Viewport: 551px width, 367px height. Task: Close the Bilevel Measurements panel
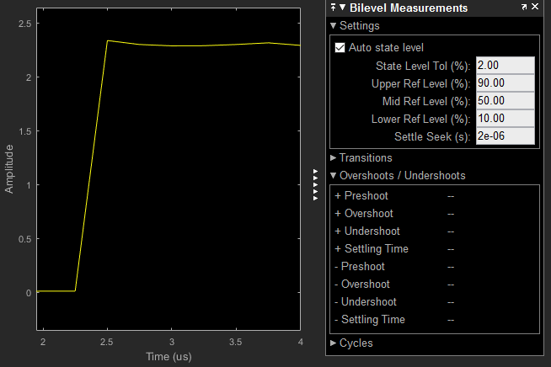[x=535, y=7]
